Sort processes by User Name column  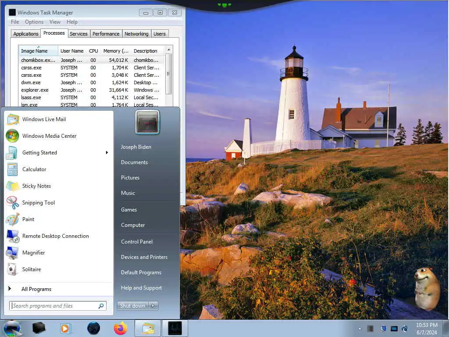coord(72,51)
